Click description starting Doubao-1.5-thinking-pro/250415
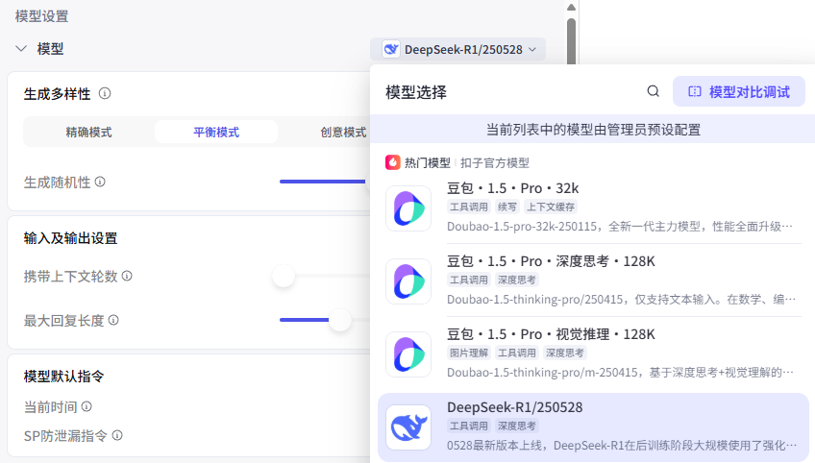 [x=621, y=300]
